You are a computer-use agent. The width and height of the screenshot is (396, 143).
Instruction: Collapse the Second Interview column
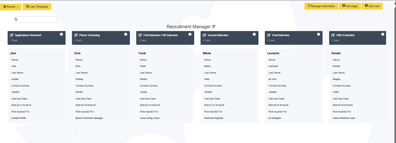pyautogui.click(x=254, y=34)
